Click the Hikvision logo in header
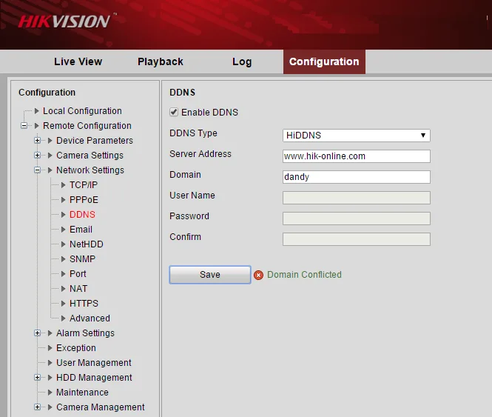 (64, 21)
